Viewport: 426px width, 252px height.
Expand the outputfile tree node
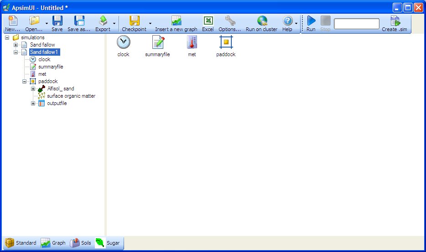click(x=33, y=103)
